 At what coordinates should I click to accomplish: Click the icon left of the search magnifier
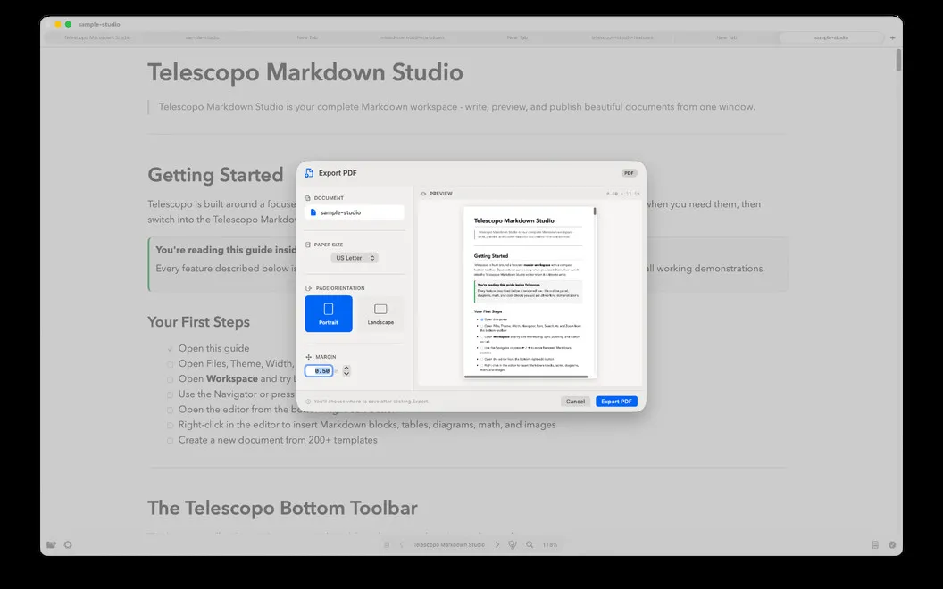[513, 544]
